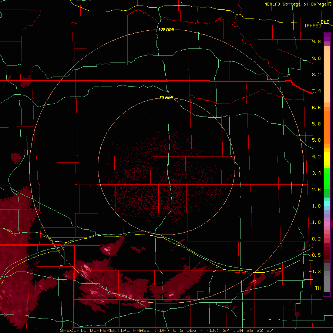Click the "22:57" timestamp
The height and width of the screenshot is (333, 333).
pyautogui.click(x=265, y=330)
